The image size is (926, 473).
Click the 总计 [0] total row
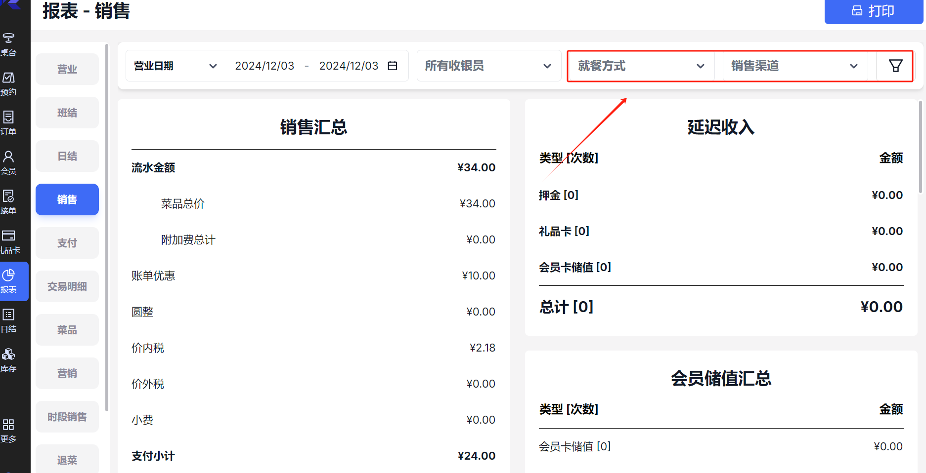pyautogui.click(x=721, y=307)
